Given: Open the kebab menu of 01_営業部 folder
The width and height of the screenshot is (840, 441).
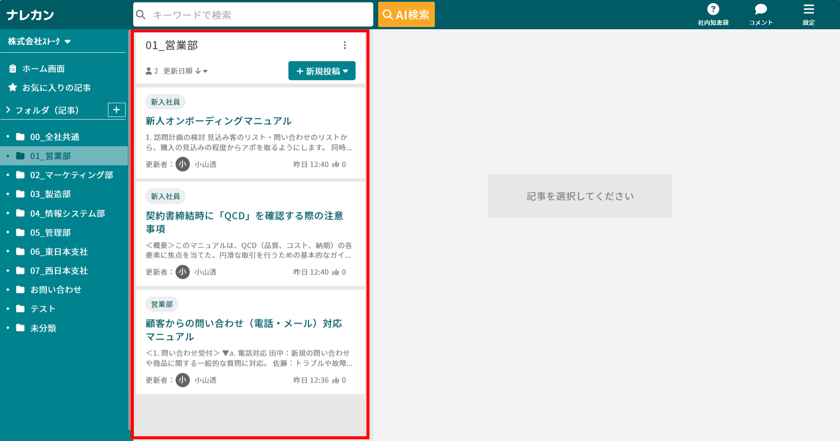Looking at the screenshot, I should pos(345,45).
